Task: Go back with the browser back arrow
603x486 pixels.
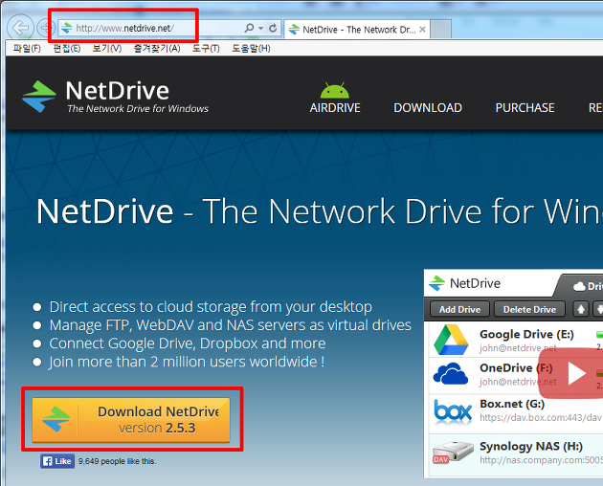Action: tap(20, 28)
